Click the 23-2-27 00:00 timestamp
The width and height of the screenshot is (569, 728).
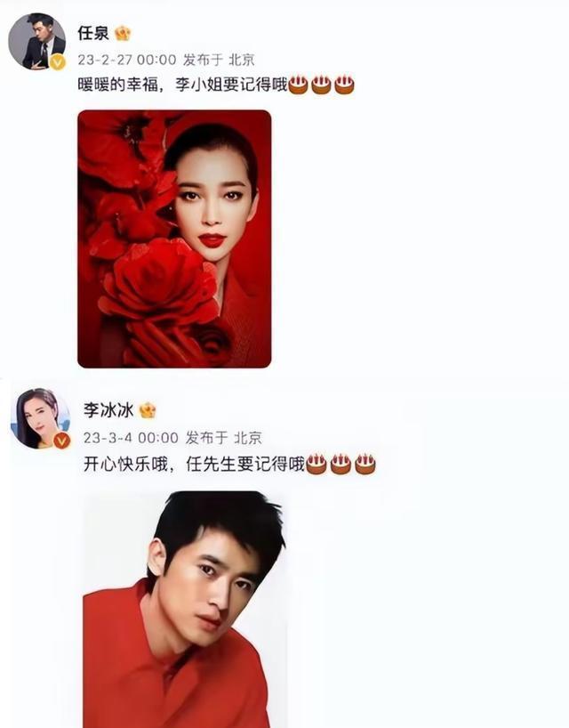(127, 60)
